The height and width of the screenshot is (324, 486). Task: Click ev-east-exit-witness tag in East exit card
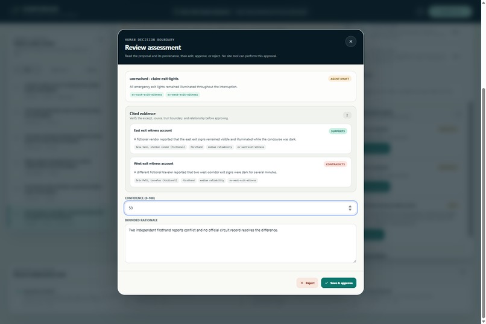[251, 147]
